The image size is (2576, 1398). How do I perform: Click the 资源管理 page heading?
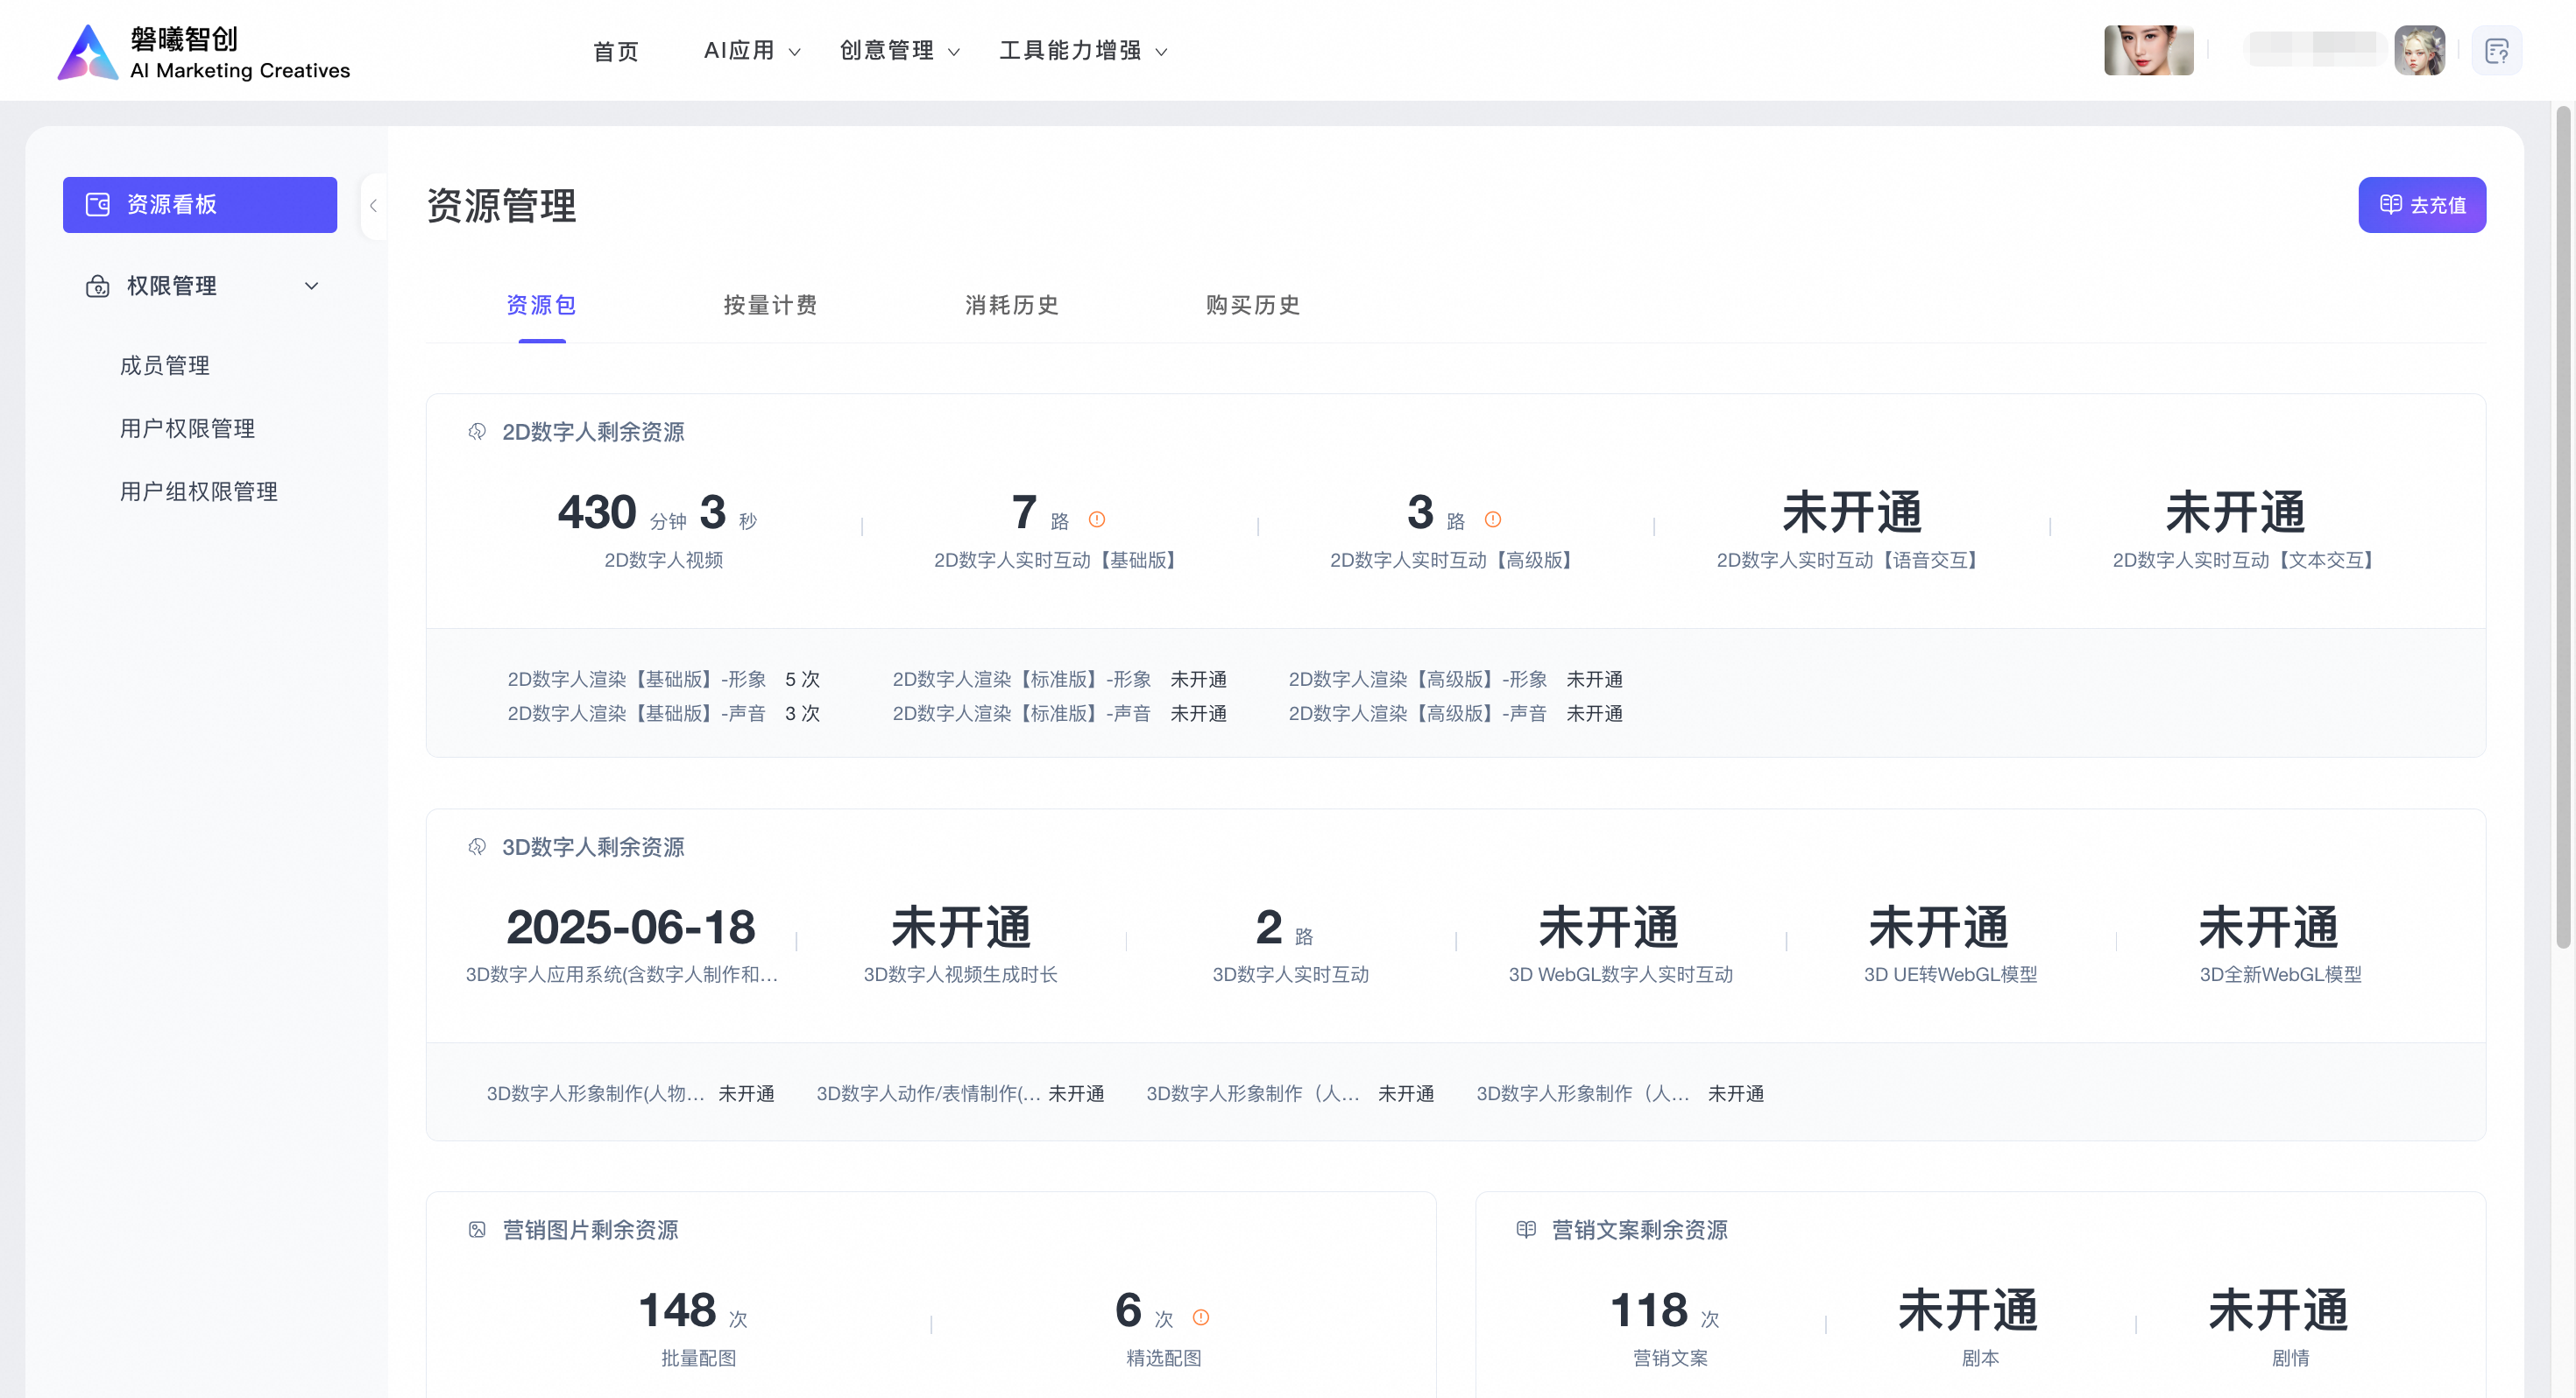pyautogui.click(x=502, y=206)
